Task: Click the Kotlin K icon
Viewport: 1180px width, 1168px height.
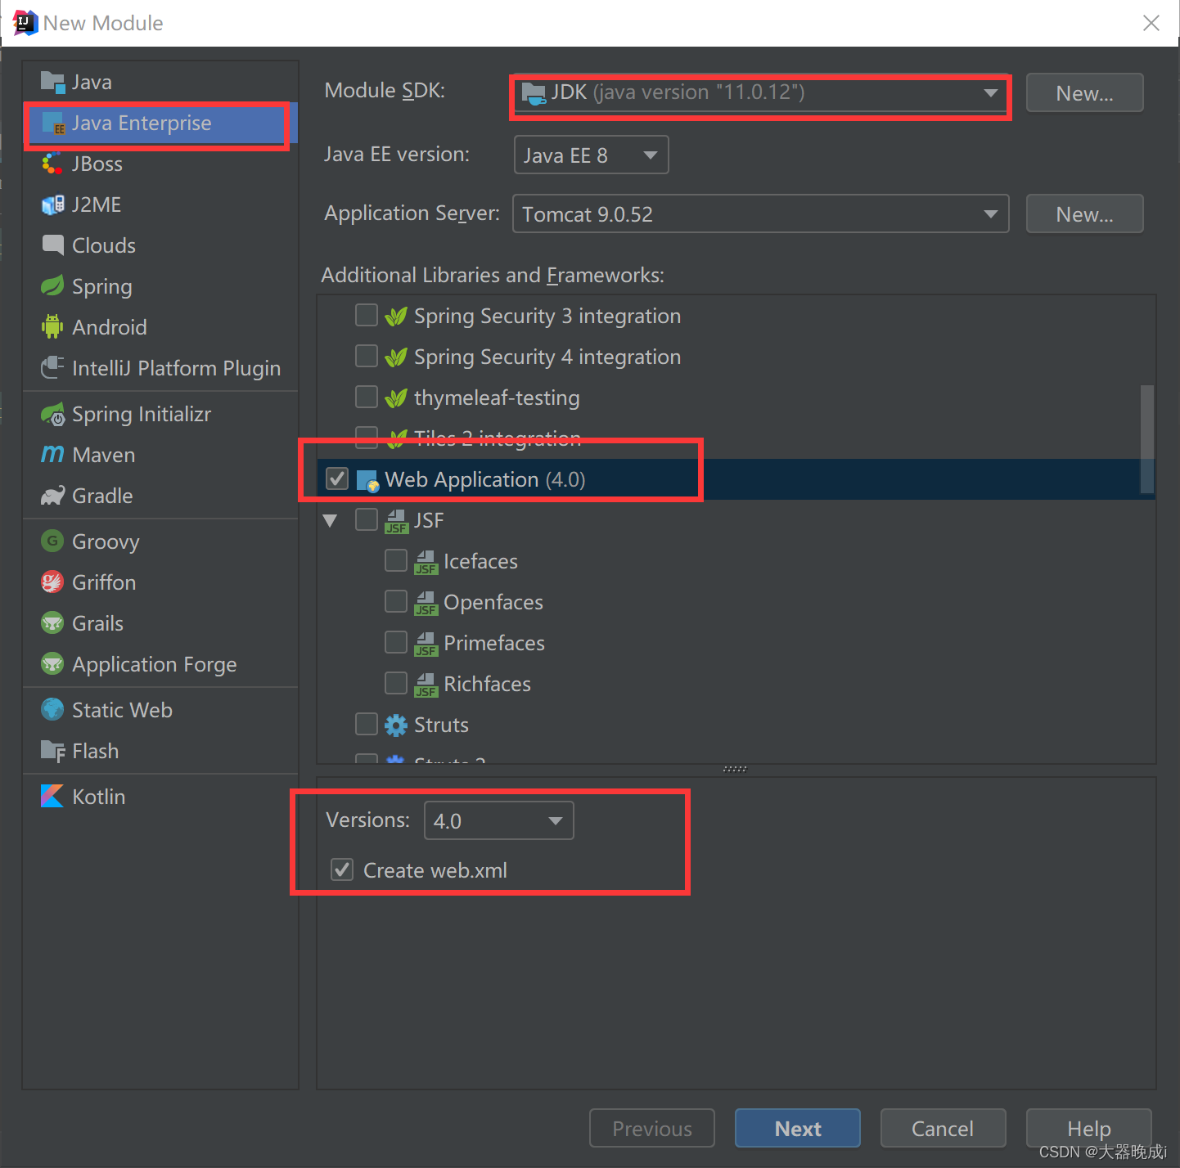Action: click(x=53, y=797)
